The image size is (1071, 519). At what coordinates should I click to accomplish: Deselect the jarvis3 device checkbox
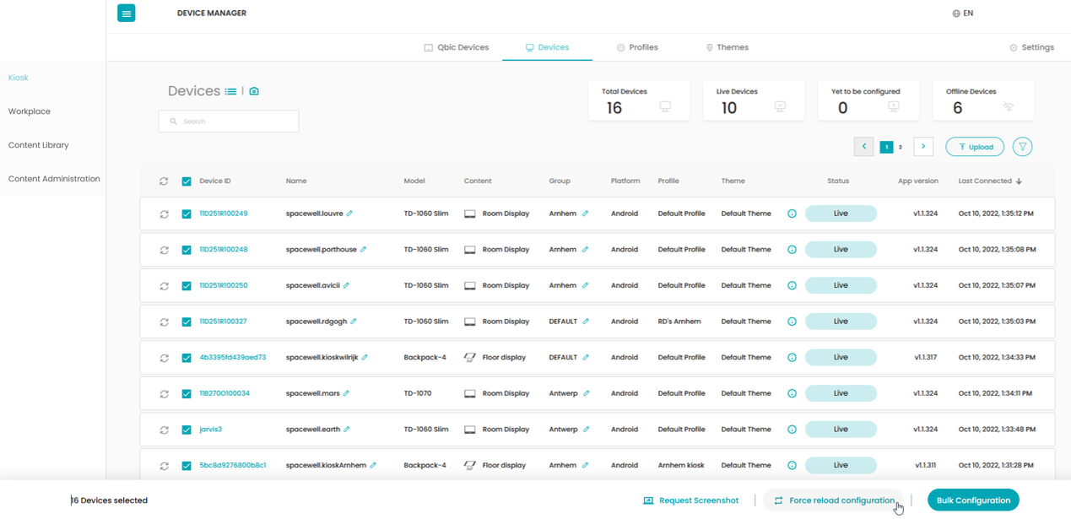[187, 430]
